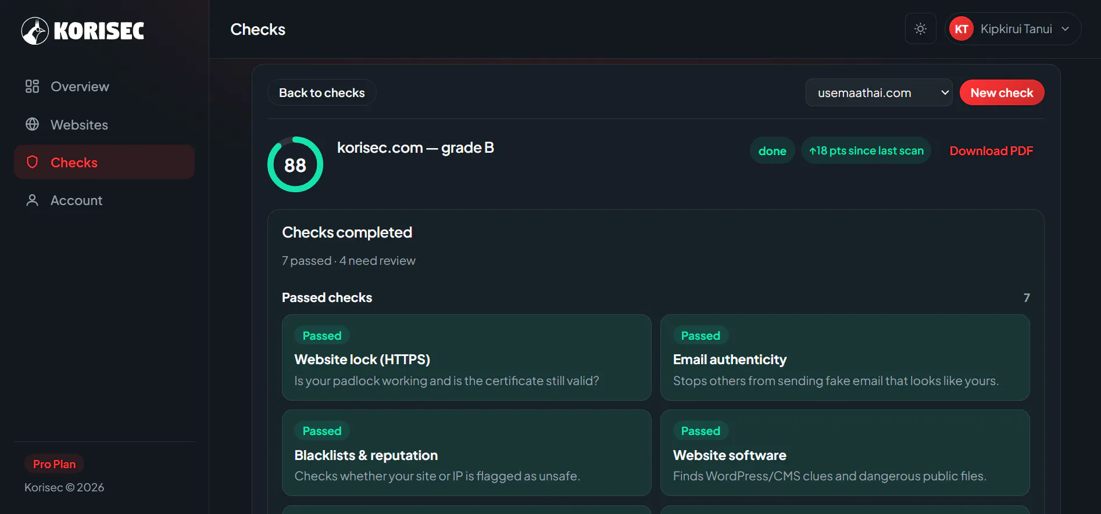Start a New check
The height and width of the screenshot is (514, 1101).
1002,93
